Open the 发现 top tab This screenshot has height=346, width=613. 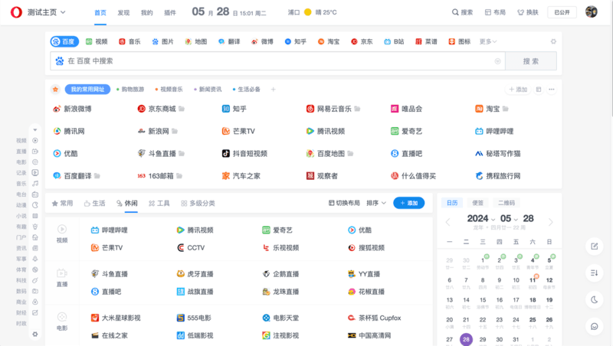pyautogui.click(x=123, y=13)
